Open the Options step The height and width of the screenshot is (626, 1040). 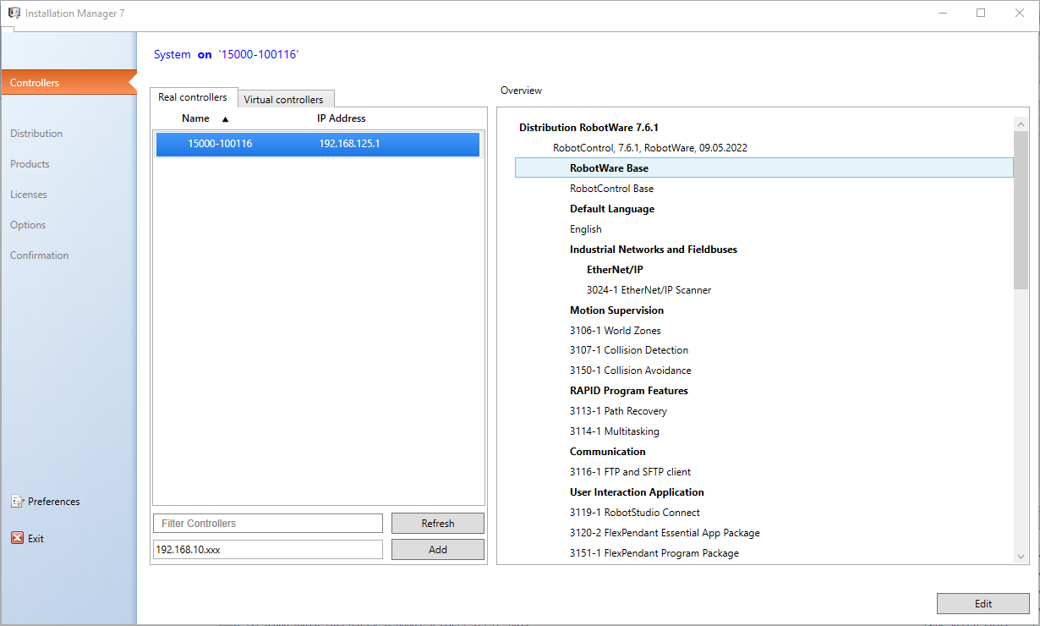click(x=28, y=225)
